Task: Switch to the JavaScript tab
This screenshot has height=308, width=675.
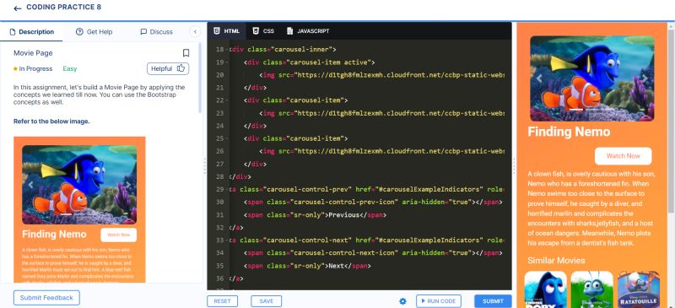Action: (308, 31)
